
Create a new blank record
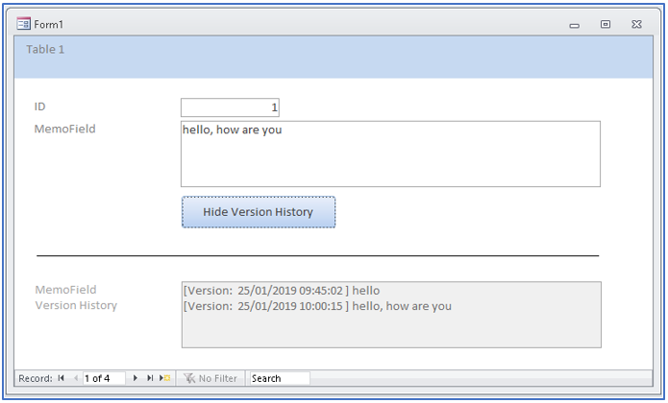(165, 378)
